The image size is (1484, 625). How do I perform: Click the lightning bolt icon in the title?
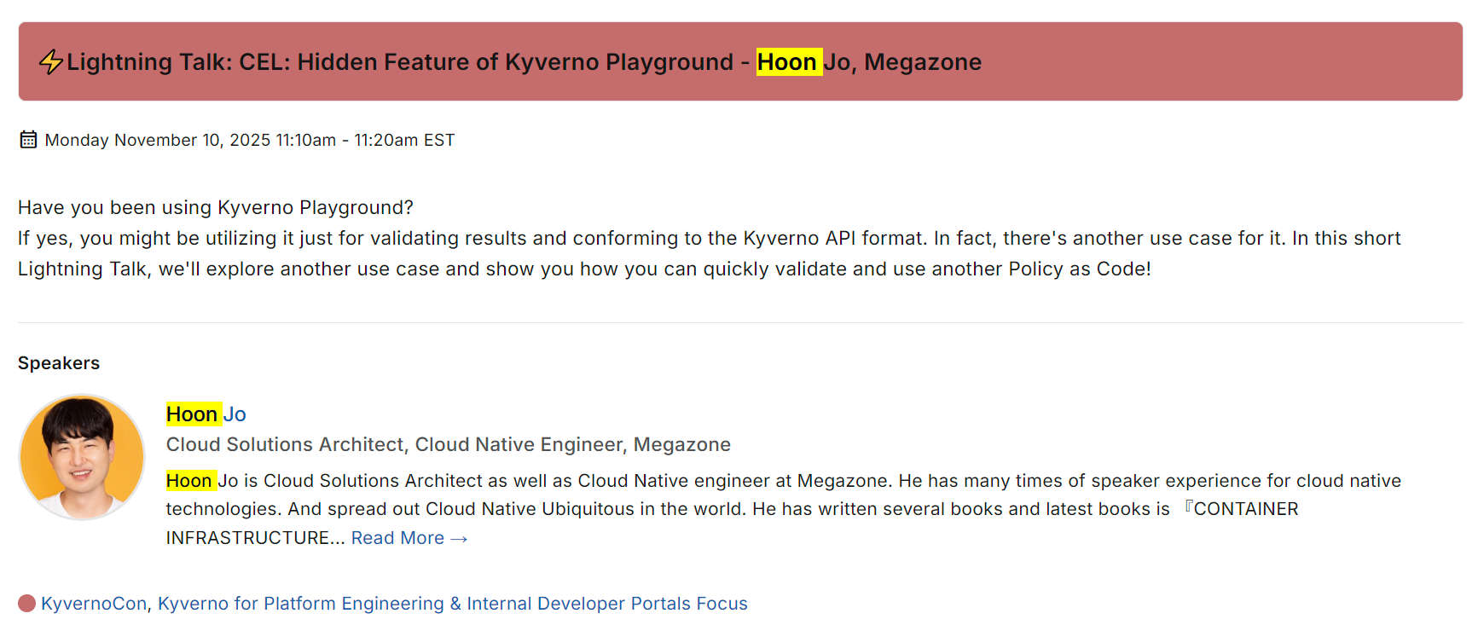pos(51,61)
